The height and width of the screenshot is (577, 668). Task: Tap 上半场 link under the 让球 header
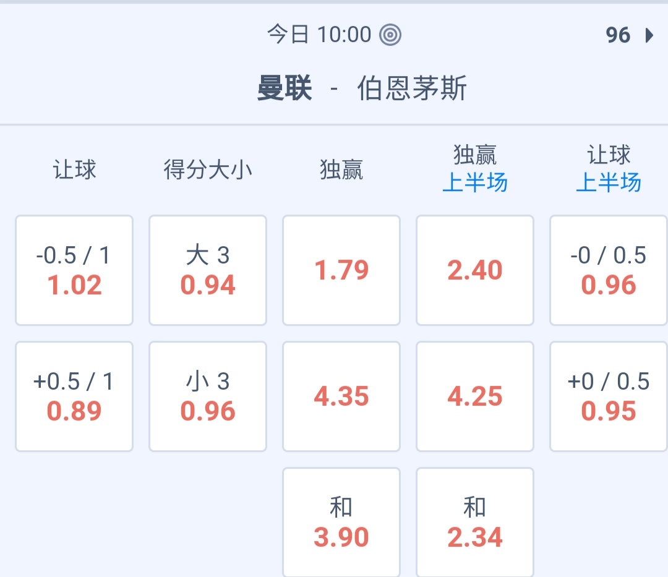[x=609, y=183]
